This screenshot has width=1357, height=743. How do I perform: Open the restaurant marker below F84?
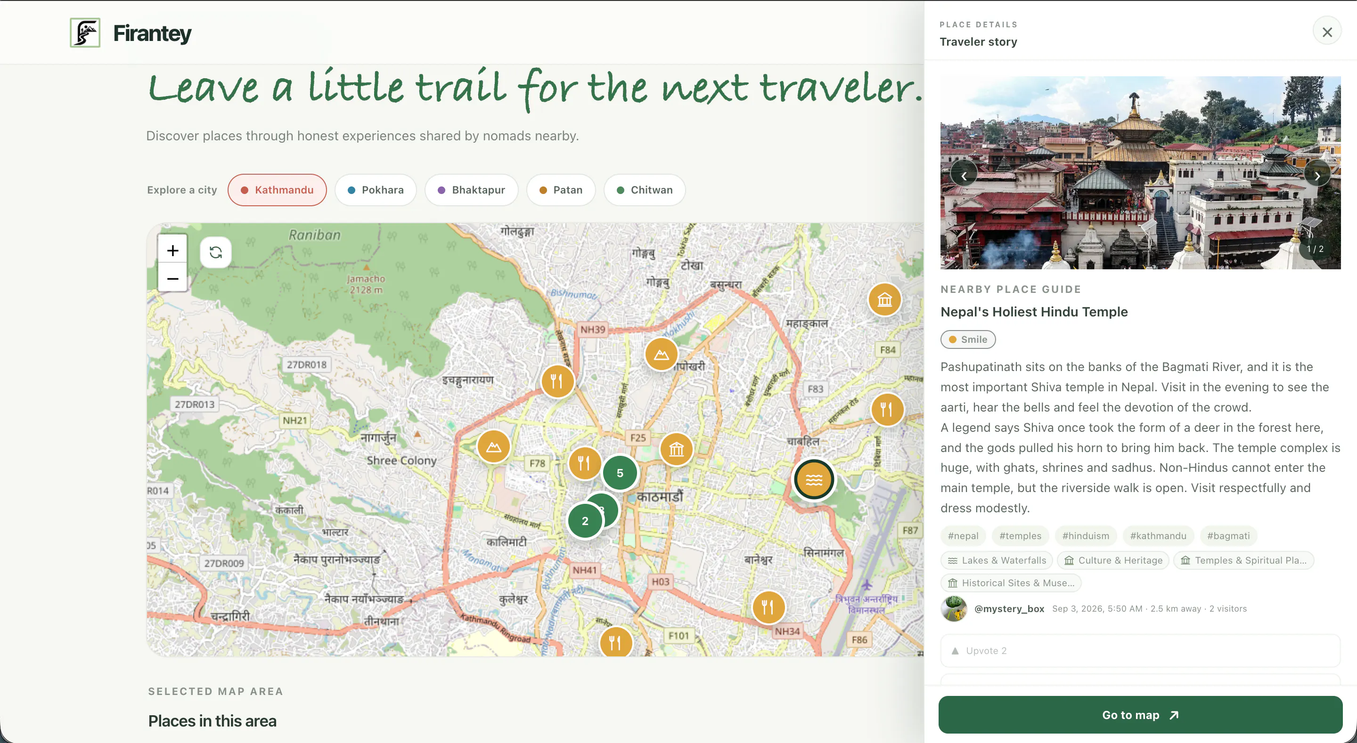click(887, 409)
